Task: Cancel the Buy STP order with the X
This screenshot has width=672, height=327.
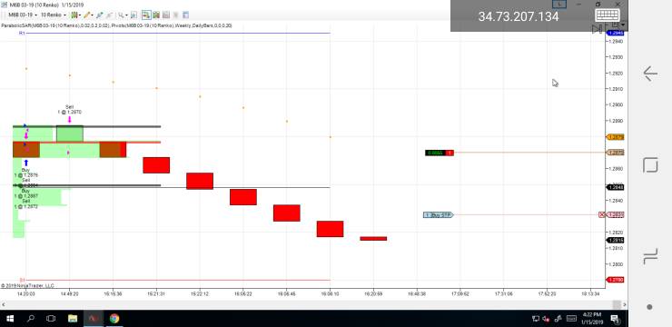Action: 602,214
